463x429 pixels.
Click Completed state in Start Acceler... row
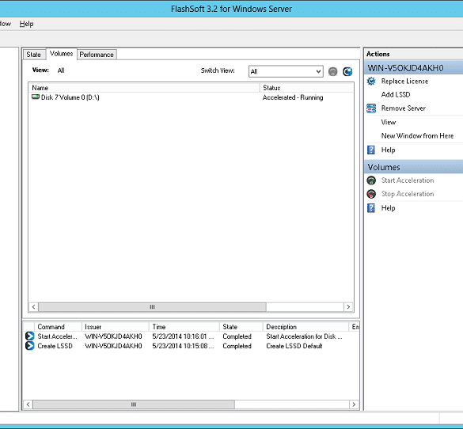[237, 336]
